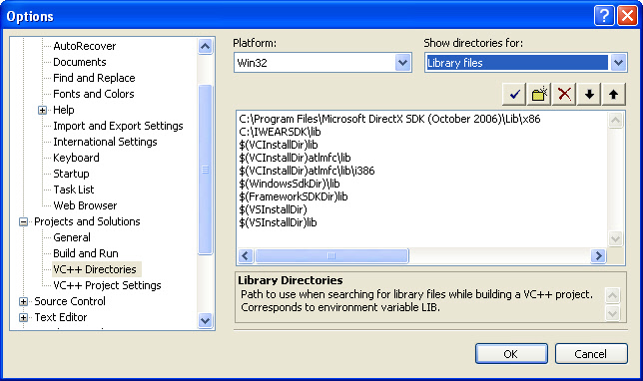Select the $(VCInstallDir)atlmfc\lib entry

295,158
